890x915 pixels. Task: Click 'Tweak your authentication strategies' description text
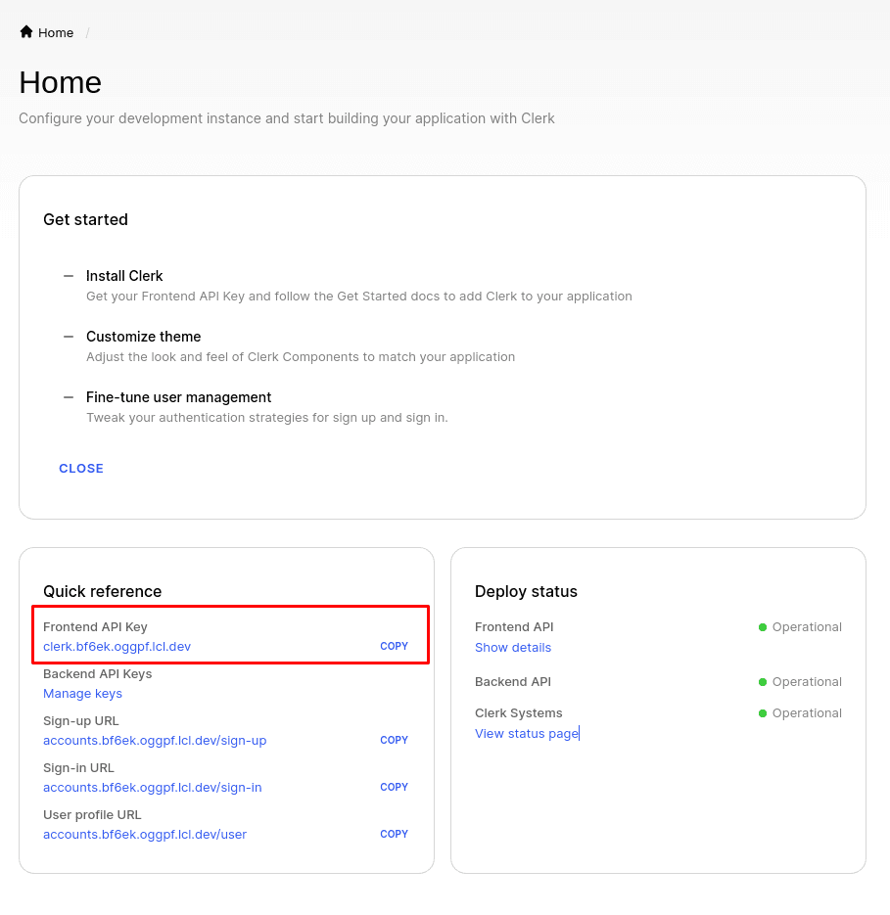267,418
